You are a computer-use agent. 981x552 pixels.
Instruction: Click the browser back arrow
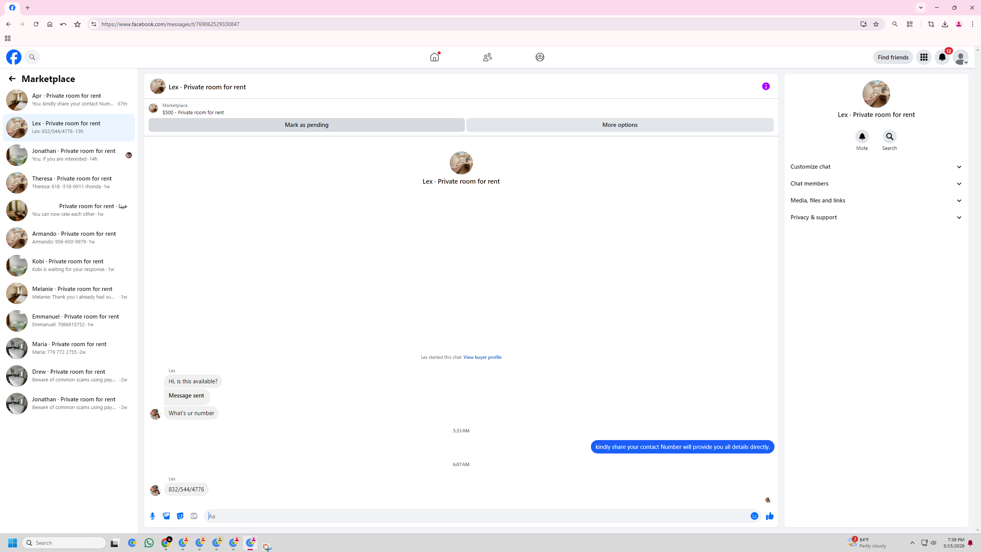coord(8,24)
